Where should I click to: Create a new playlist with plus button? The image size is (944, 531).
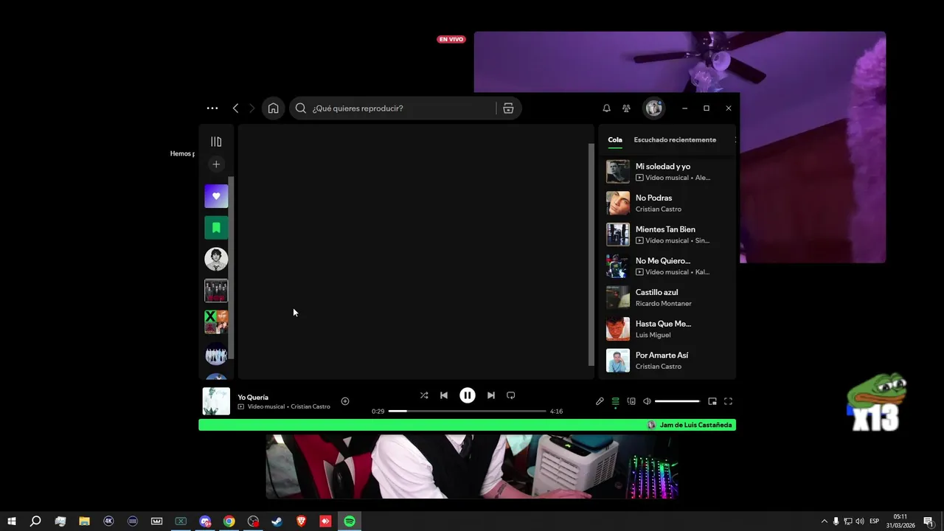click(216, 164)
